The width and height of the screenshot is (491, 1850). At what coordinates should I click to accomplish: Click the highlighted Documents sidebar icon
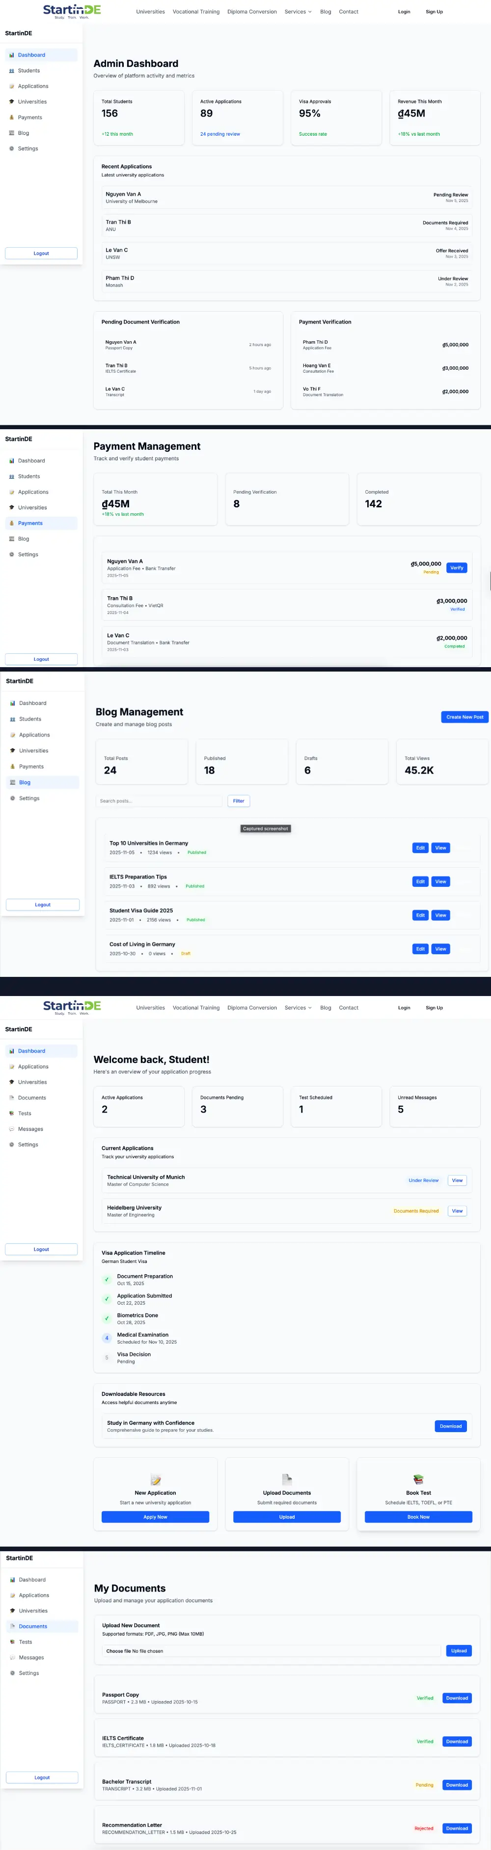(12, 1626)
